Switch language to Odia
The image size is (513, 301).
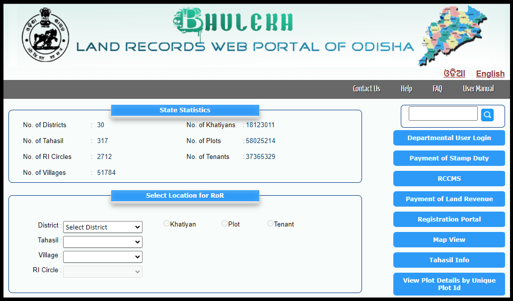pos(454,74)
